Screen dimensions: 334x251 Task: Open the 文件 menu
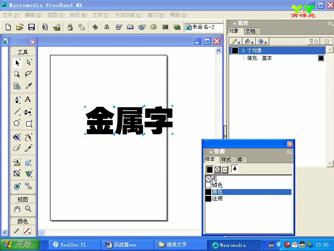[x=11, y=15]
